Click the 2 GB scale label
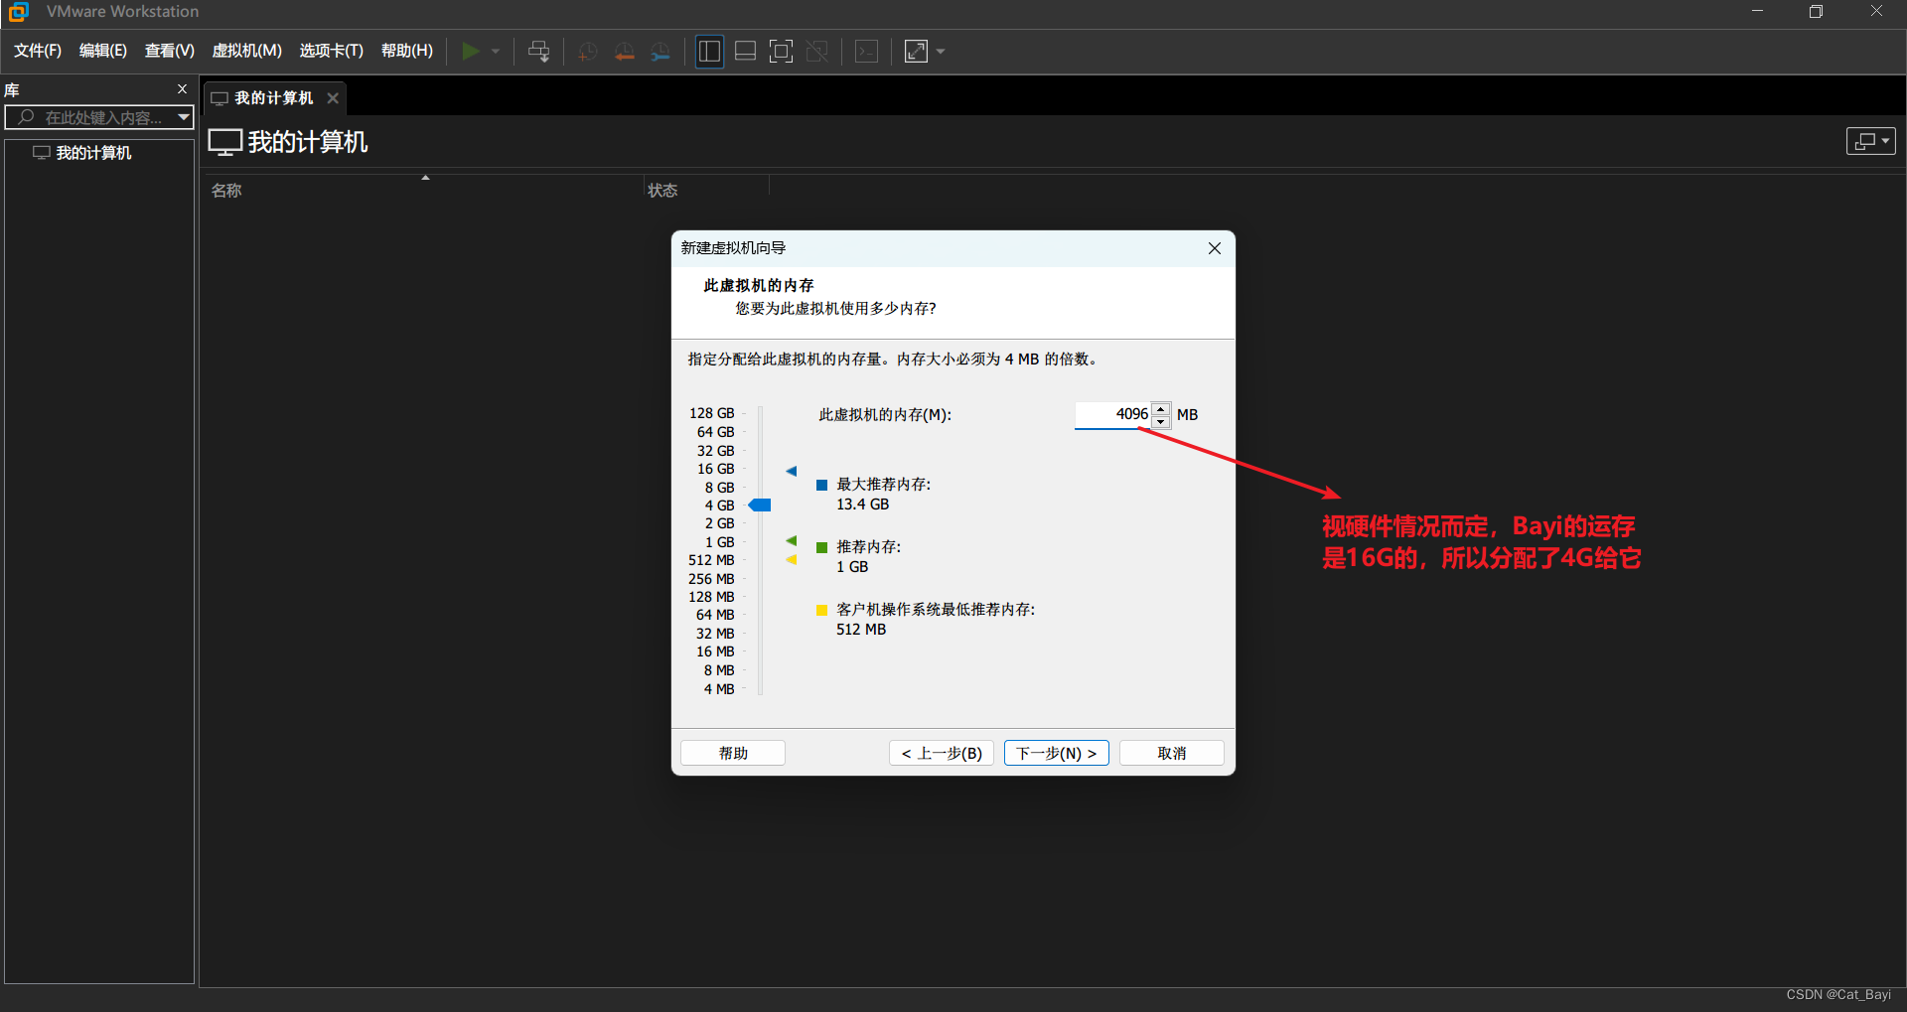The image size is (1907, 1012). pos(720,523)
